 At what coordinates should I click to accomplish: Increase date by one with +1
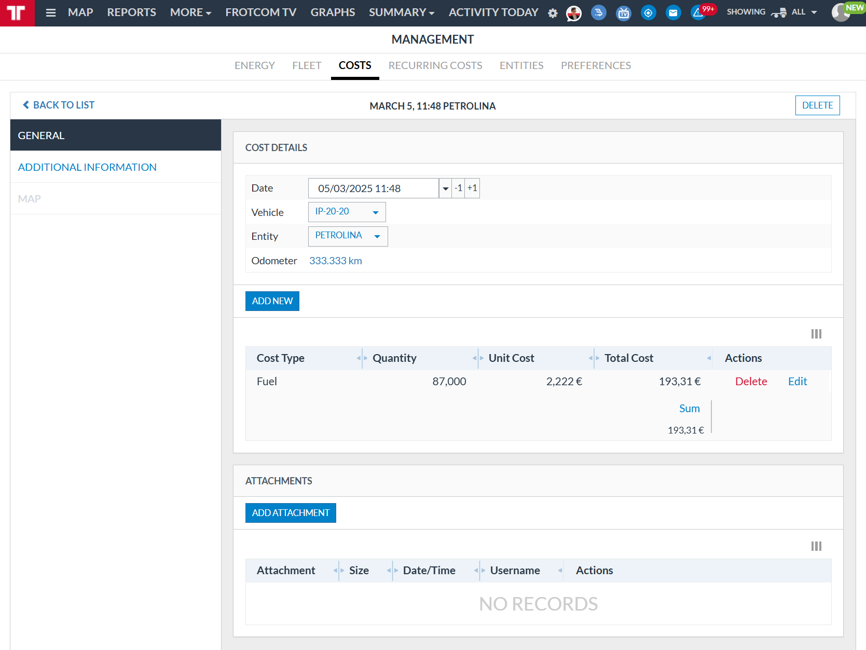click(x=472, y=188)
